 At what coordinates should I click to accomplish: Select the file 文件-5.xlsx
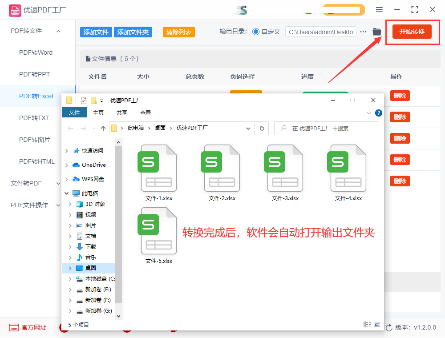(x=159, y=236)
